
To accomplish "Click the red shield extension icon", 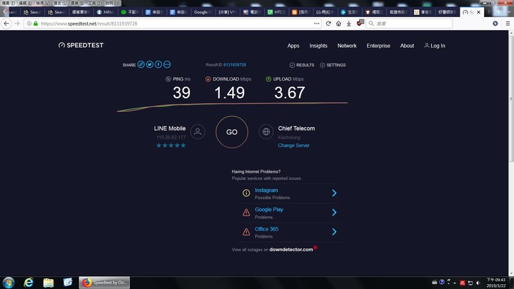I will (x=360, y=23).
